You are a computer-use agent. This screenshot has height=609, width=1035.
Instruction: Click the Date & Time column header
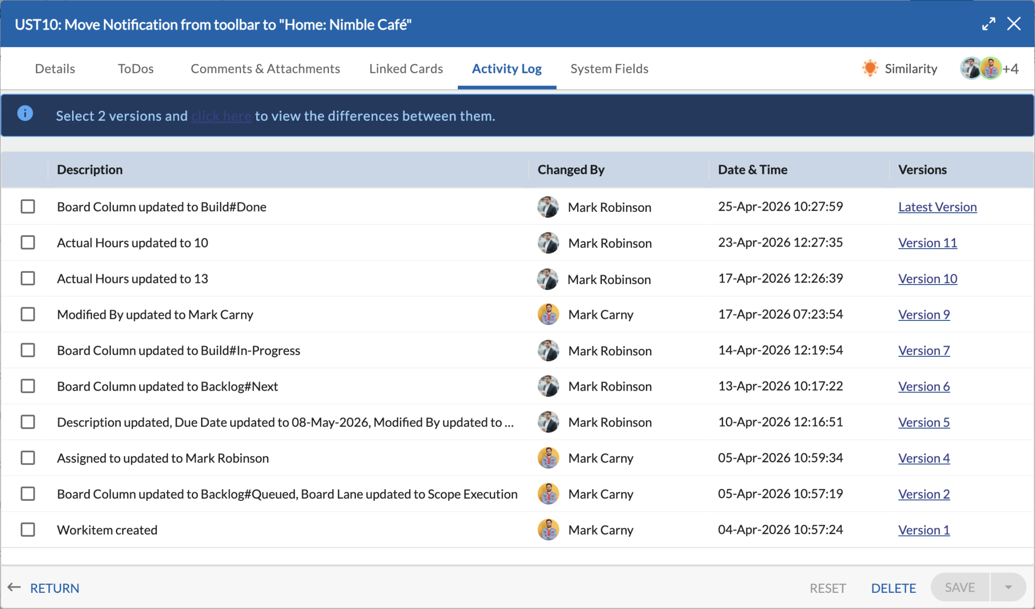tap(752, 169)
